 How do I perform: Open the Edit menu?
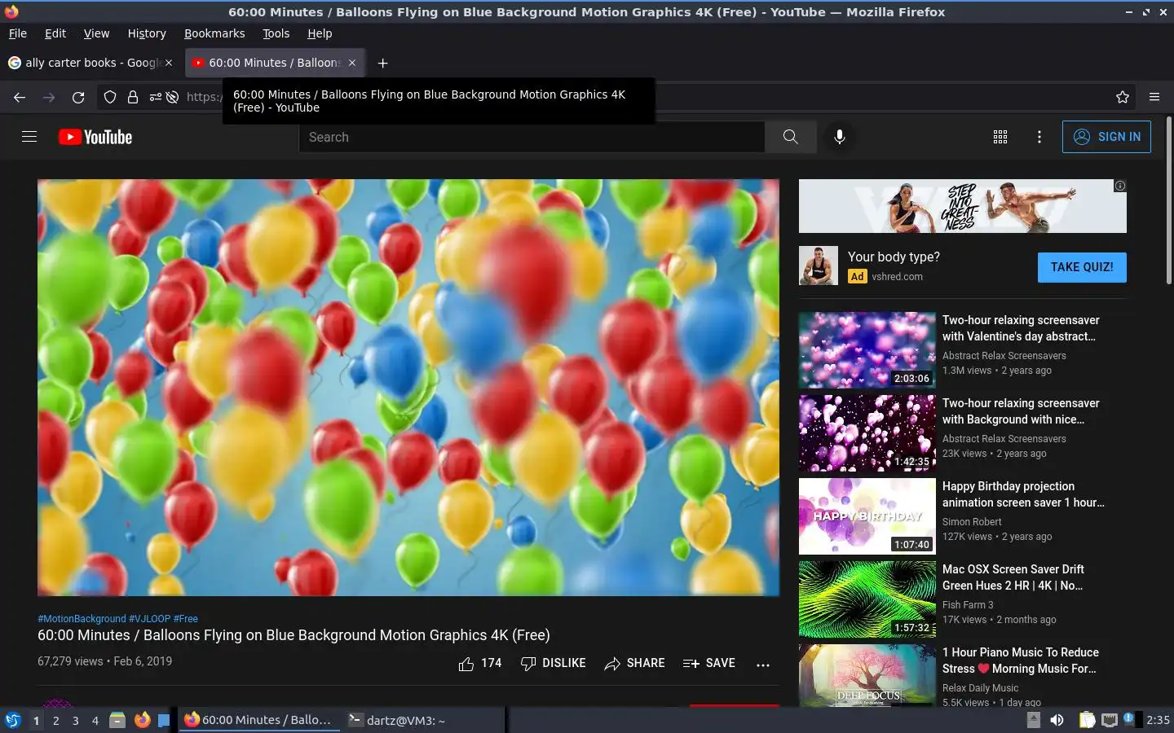coord(55,33)
